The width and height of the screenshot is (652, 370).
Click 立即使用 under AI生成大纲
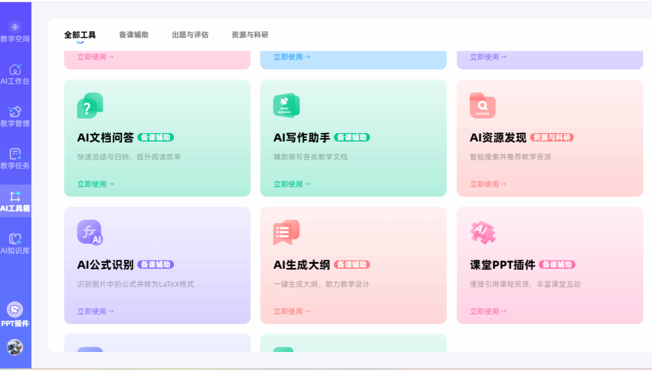pyautogui.click(x=291, y=311)
